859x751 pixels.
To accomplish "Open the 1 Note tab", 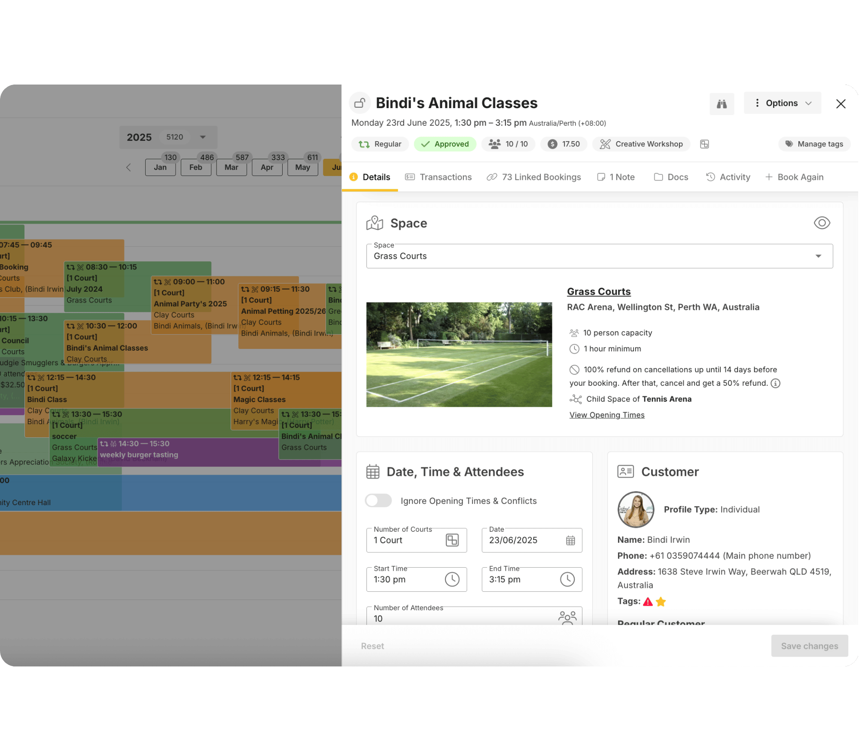I will (x=615, y=177).
